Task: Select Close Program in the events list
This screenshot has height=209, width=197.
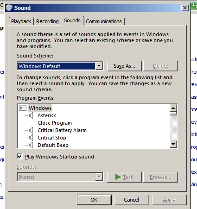Action: pos(55,123)
